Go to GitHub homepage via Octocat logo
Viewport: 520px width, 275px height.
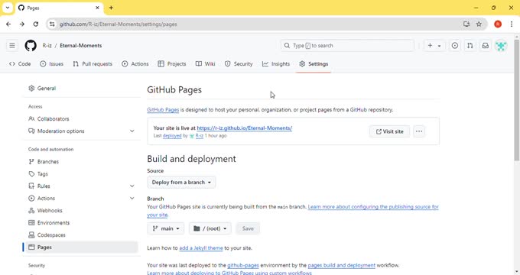[31, 45]
